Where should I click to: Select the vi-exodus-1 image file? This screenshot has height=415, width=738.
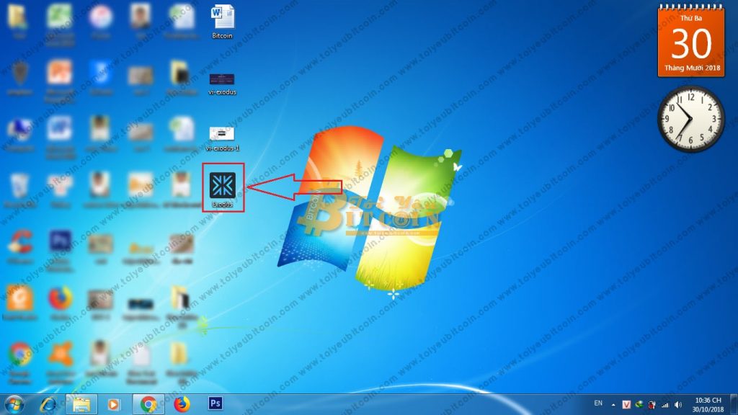click(x=222, y=134)
